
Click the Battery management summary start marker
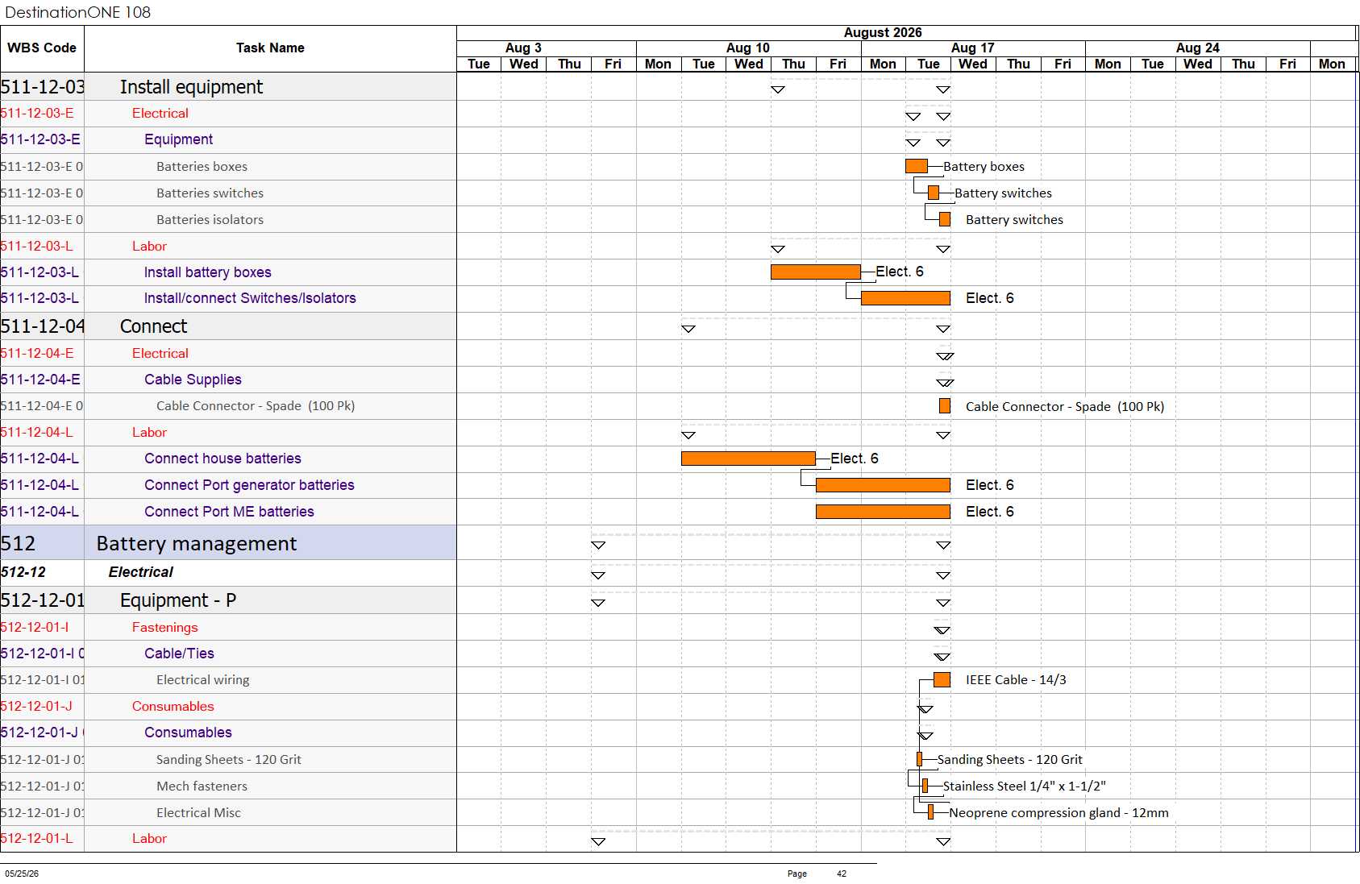(x=598, y=546)
